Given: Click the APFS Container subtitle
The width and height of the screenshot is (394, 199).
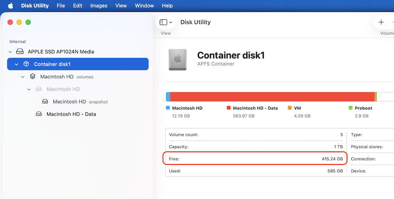Looking at the screenshot, I should pos(216,64).
